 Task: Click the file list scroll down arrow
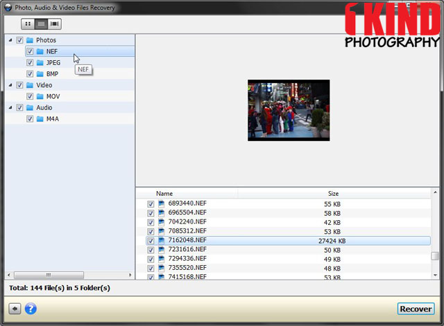[x=435, y=275]
